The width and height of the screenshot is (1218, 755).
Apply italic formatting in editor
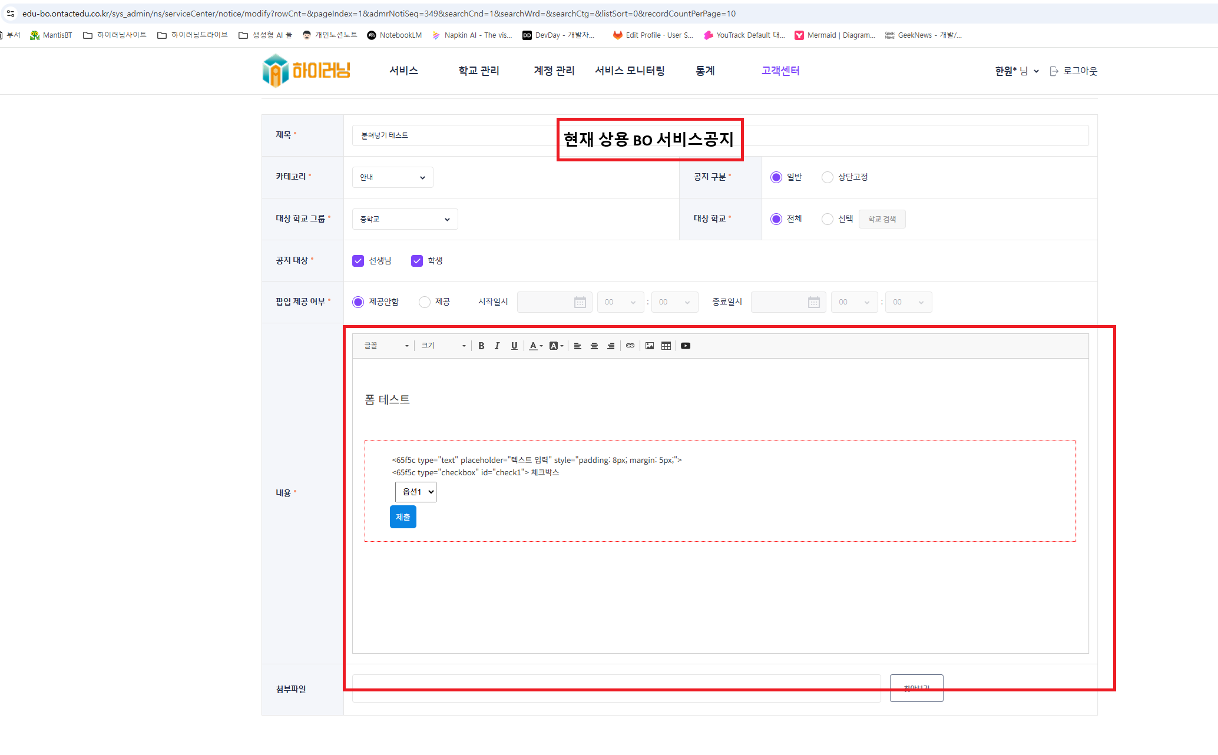497,346
